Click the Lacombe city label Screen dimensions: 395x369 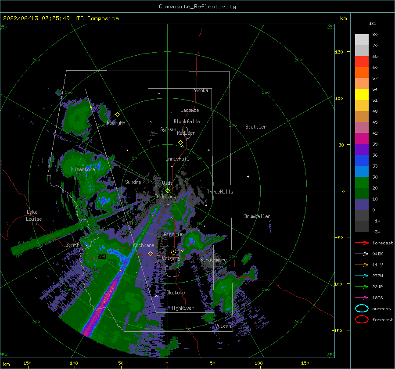pos(190,110)
